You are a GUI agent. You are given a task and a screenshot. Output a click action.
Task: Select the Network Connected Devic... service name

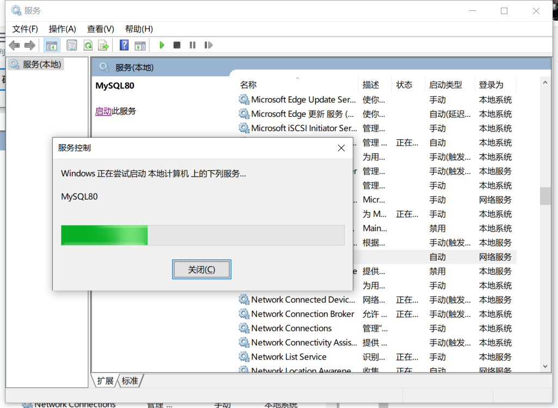pyautogui.click(x=303, y=300)
